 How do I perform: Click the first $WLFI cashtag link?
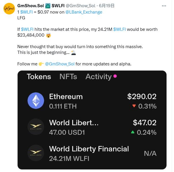27,12
